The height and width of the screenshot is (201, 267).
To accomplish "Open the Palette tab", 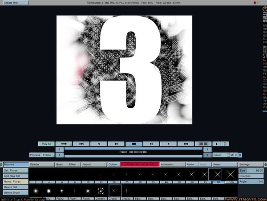I will coord(42,164).
